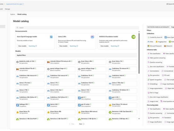Open the Manage tab in top navigation
Image resolution: width=174 pixels, height=131 pixels.
tap(7, 9)
